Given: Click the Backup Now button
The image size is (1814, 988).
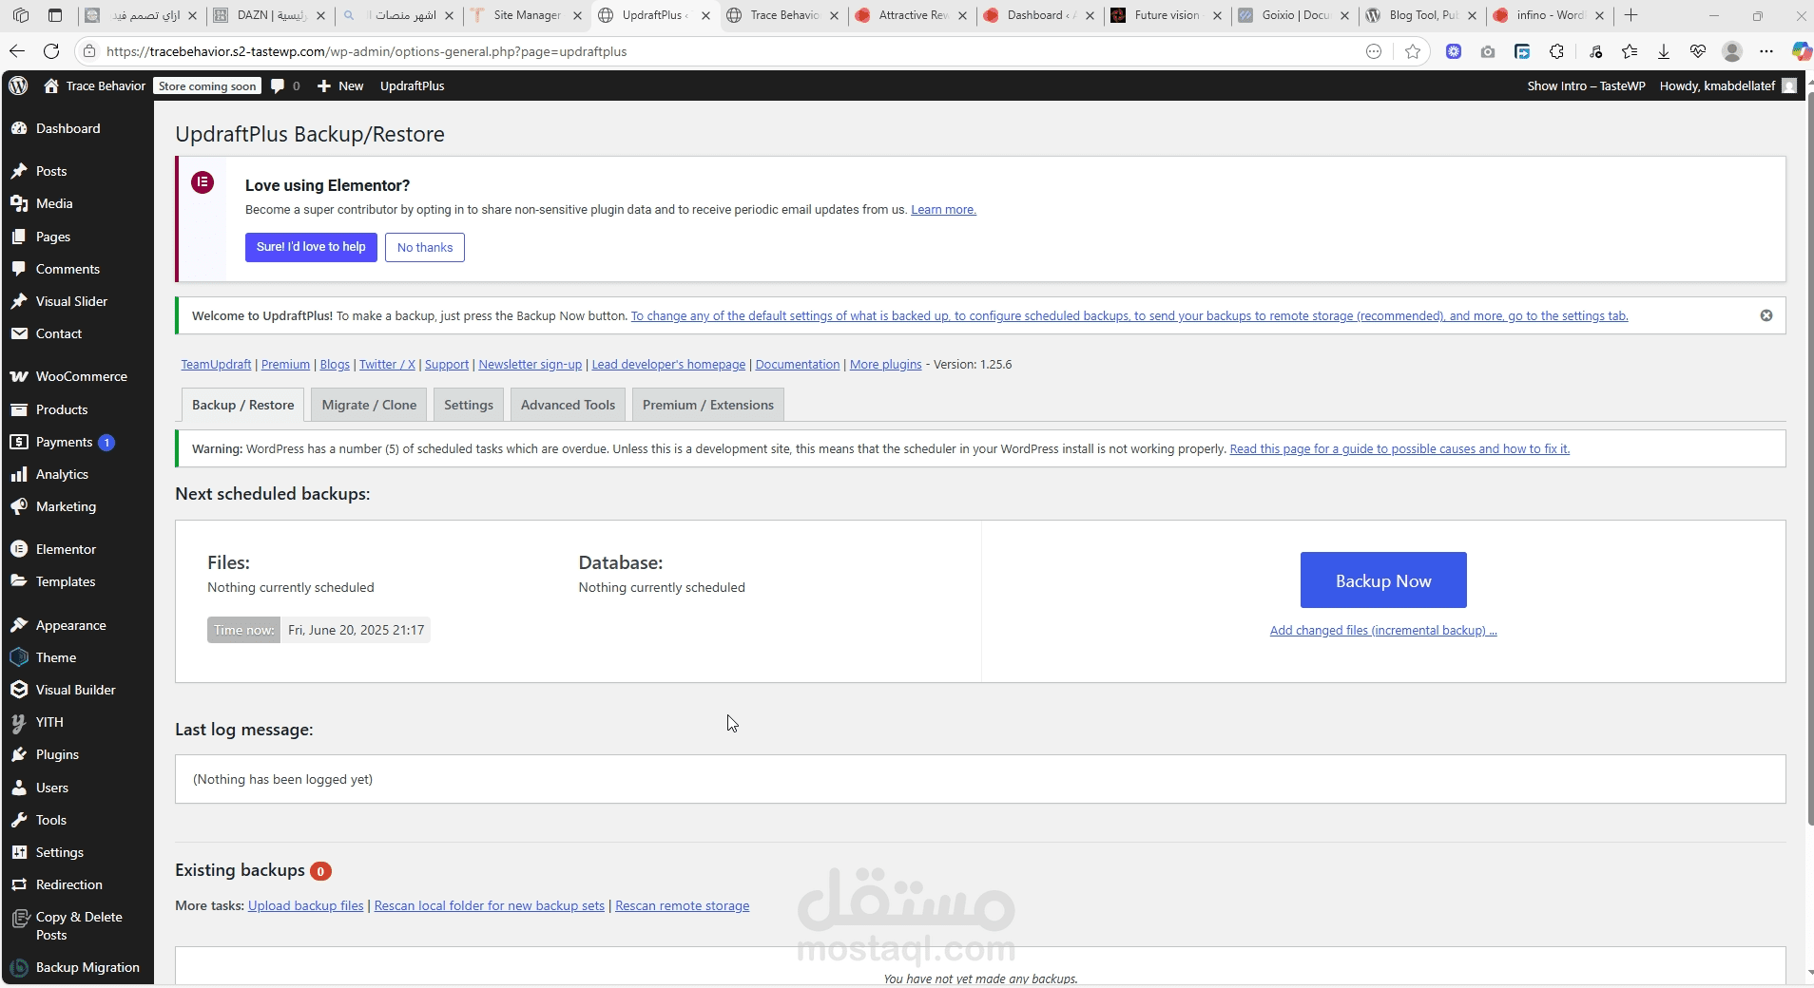Looking at the screenshot, I should [x=1383, y=579].
